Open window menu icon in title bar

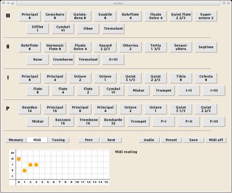click(x=4, y=3)
